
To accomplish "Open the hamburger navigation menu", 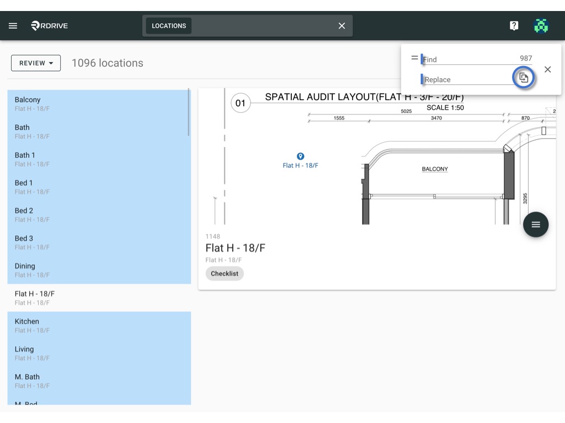I will [13, 25].
